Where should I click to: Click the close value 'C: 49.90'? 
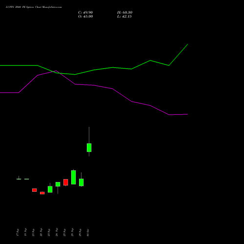click(85, 13)
